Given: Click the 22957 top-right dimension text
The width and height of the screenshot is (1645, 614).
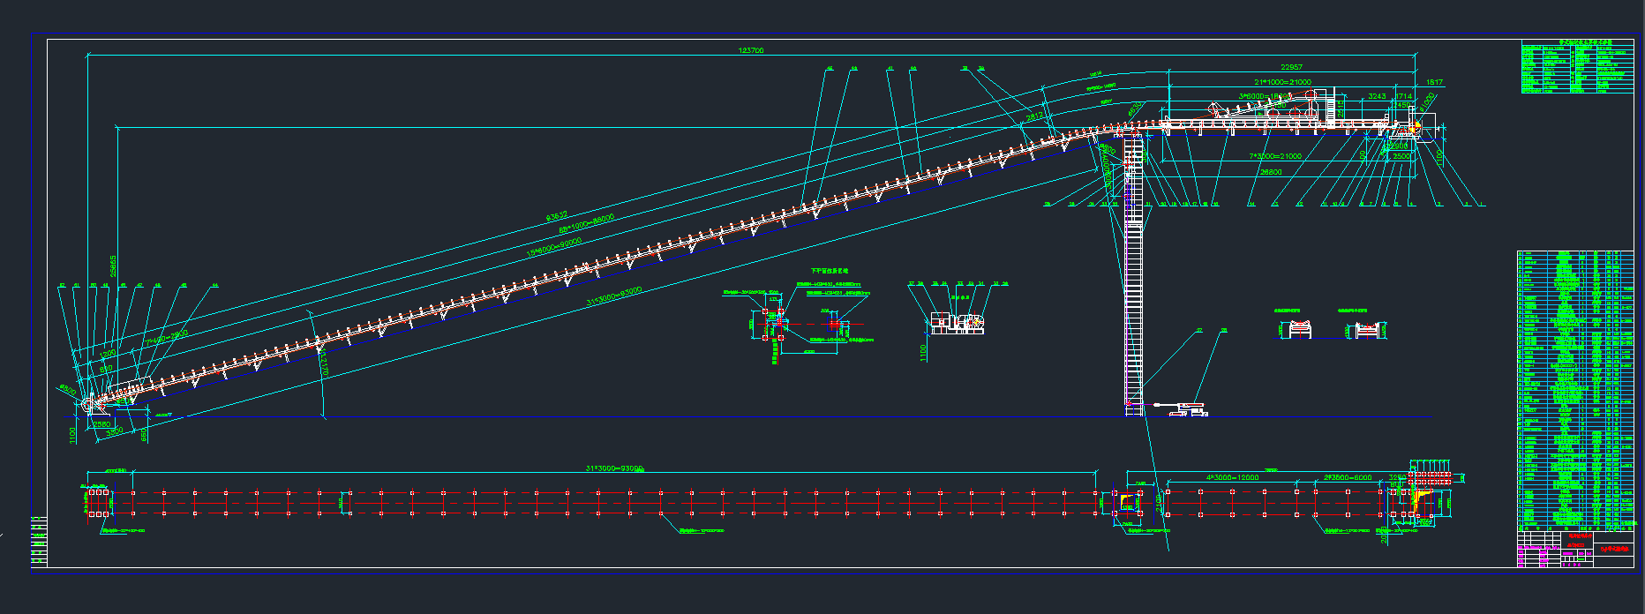Looking at the screenshot, I should tap(1291, 67).
